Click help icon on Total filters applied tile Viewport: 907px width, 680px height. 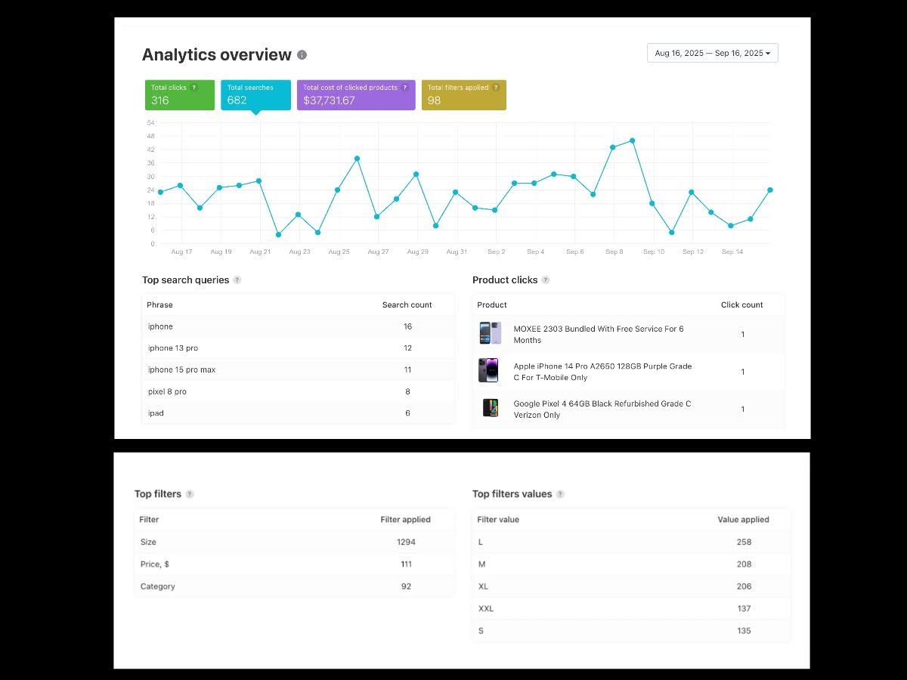point(496,88)
